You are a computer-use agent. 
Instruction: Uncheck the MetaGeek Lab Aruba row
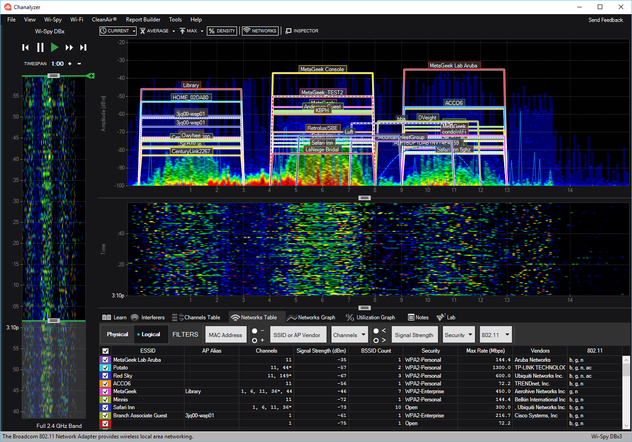pyautogui.click(x=105, y=360)
